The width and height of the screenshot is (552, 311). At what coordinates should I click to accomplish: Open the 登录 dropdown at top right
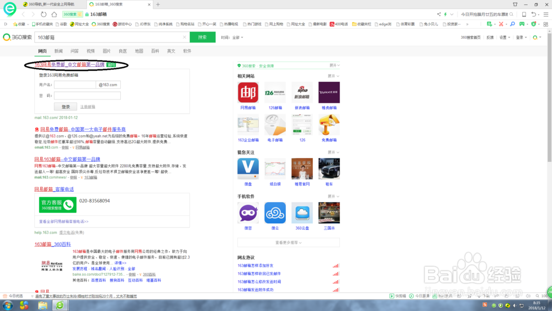(x=522, y=38)
